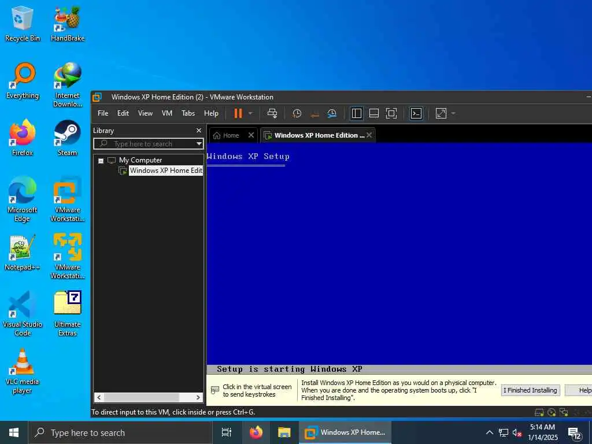Click the stretch guest display icon
Screen dimensions: 592x444
tap(441, 113)
